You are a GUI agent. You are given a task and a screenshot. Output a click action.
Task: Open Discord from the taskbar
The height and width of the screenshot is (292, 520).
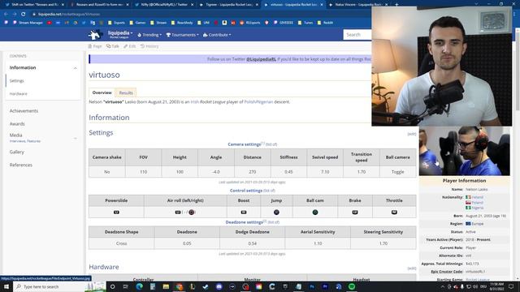point(219,286)
